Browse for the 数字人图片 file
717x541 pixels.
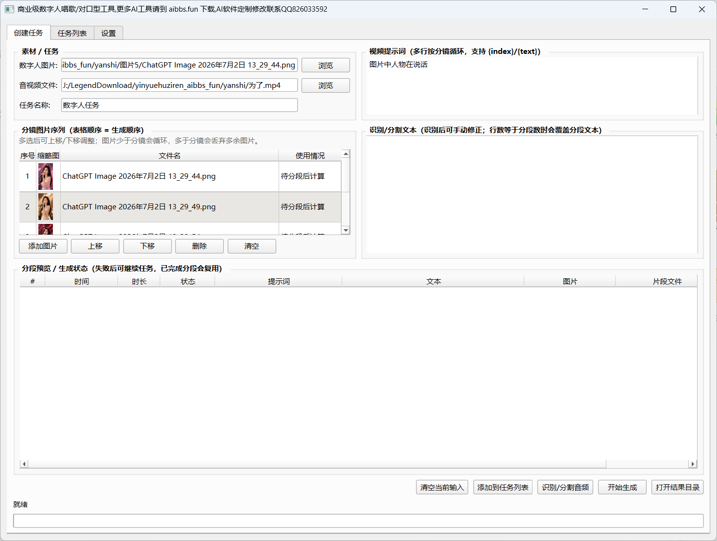pyautogui.click(x=326, y=65)
